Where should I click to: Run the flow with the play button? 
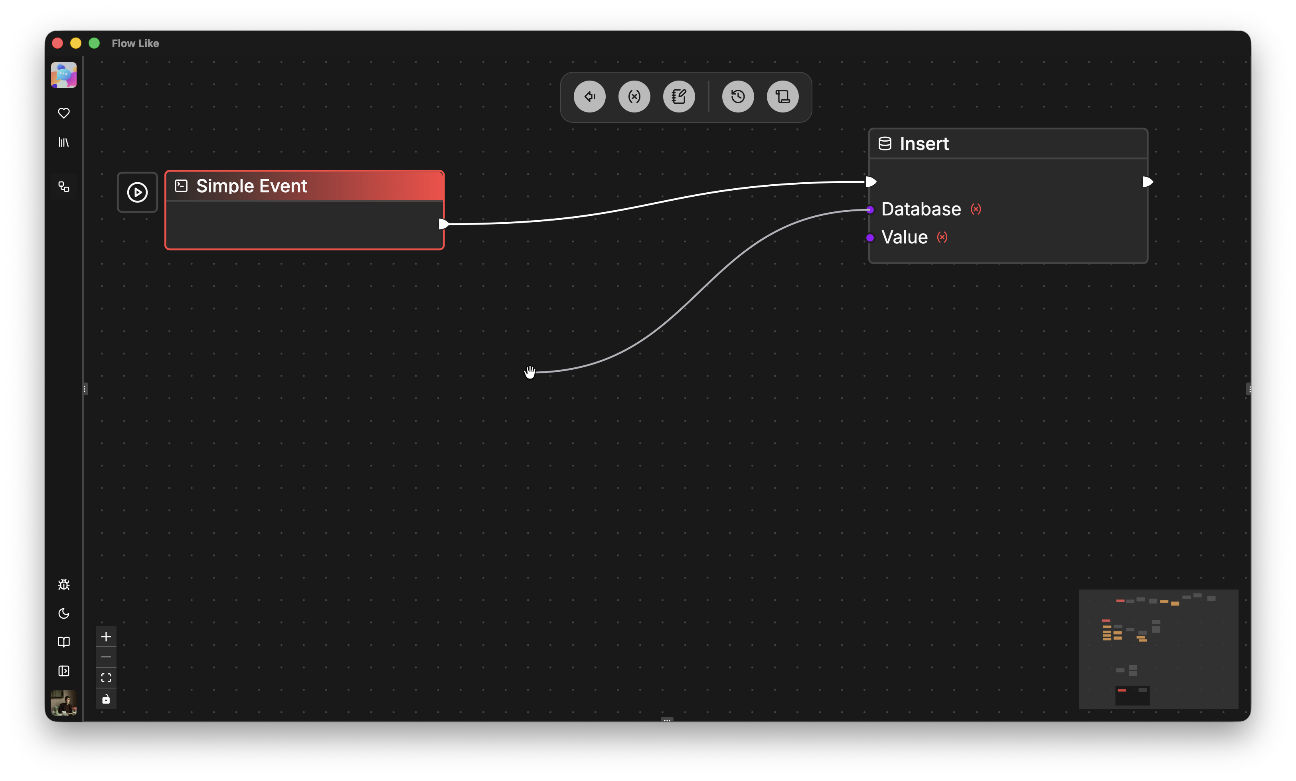137,192
